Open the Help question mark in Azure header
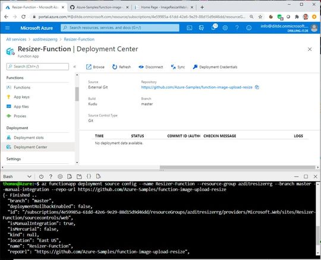 pos(237,28)
